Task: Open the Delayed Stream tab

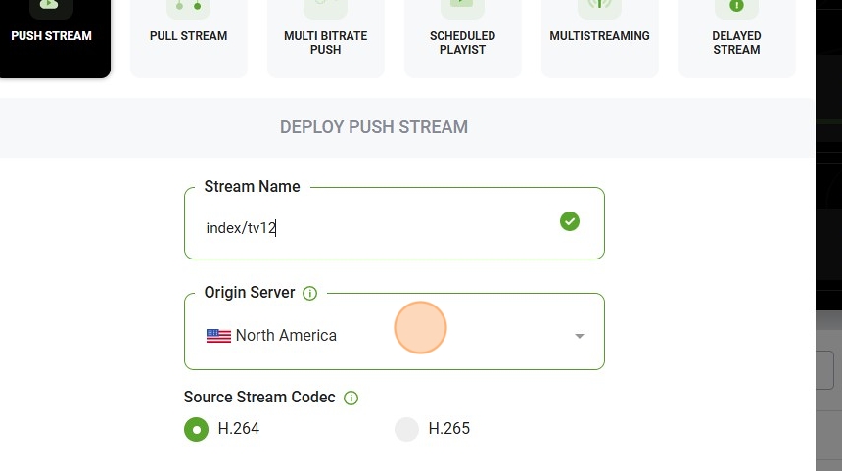Action: (x=736, y=38)
